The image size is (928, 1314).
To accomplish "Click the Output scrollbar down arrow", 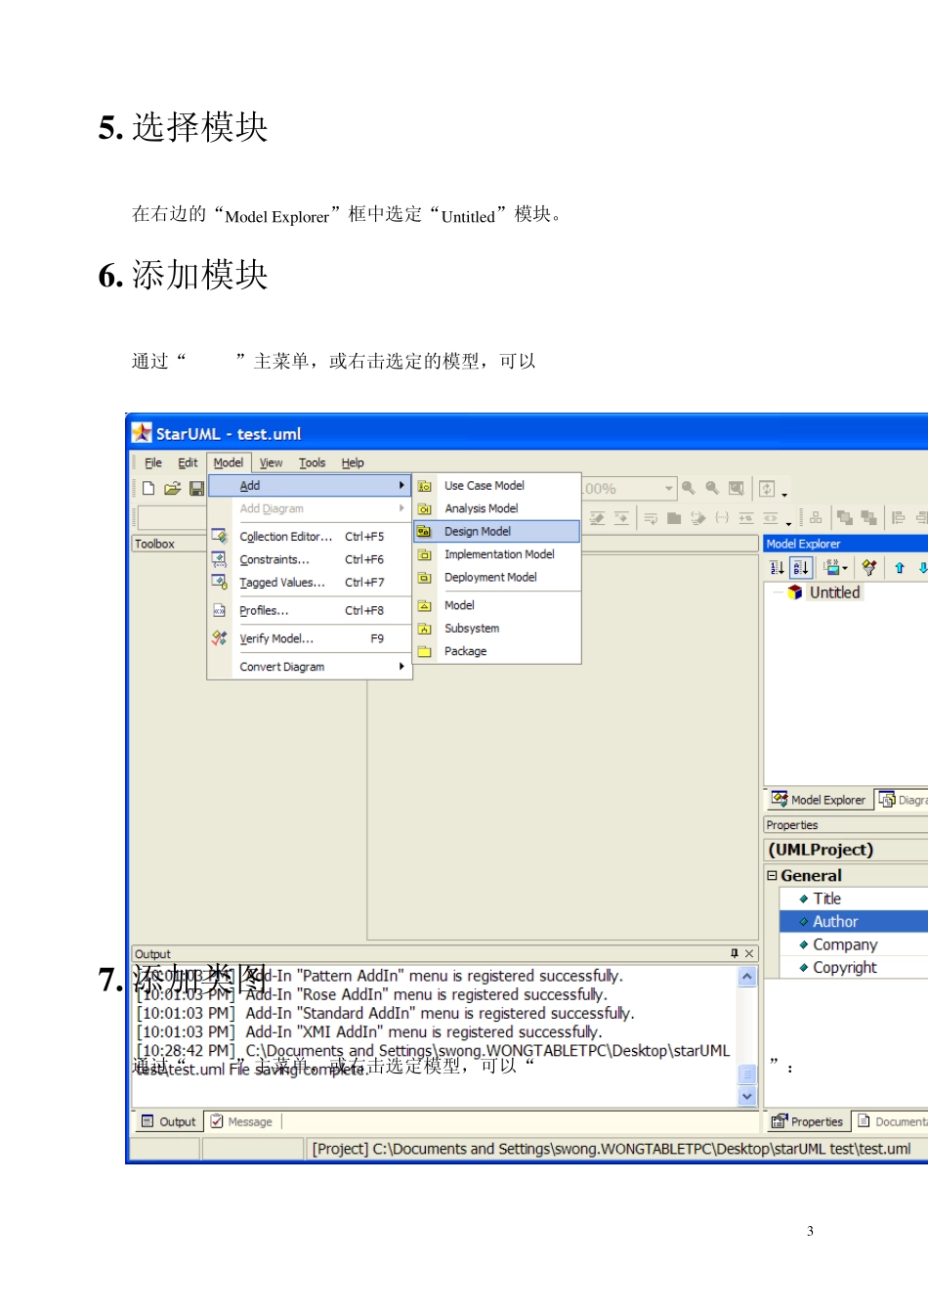I will tap(747, 1096).
